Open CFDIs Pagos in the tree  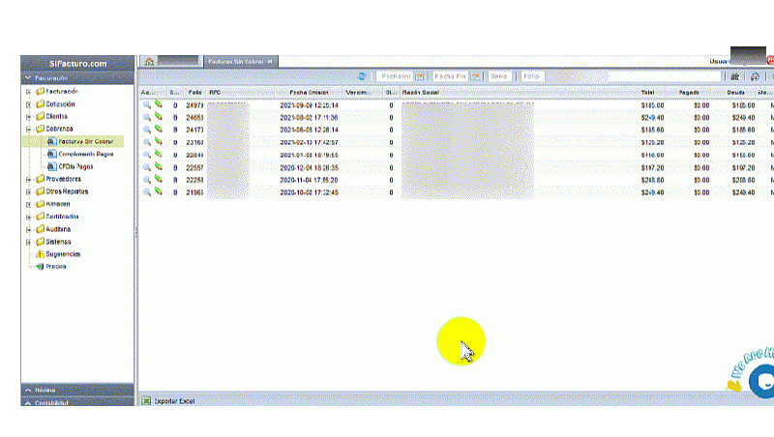pos(75,166)
